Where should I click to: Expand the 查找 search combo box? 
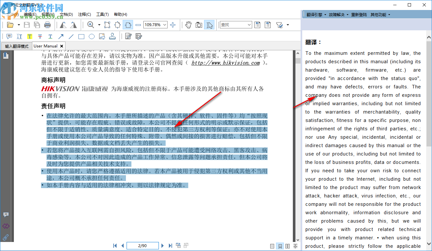(249, 25)
